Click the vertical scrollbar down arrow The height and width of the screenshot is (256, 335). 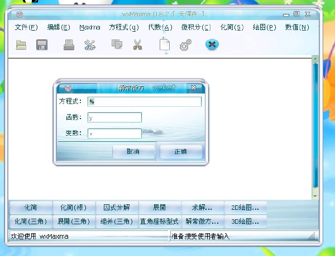click(x=315, y=195)
